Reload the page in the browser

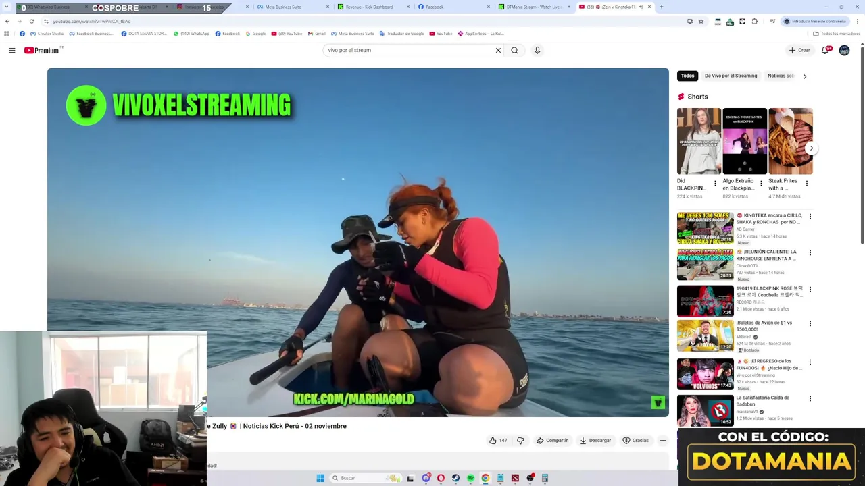31,21
